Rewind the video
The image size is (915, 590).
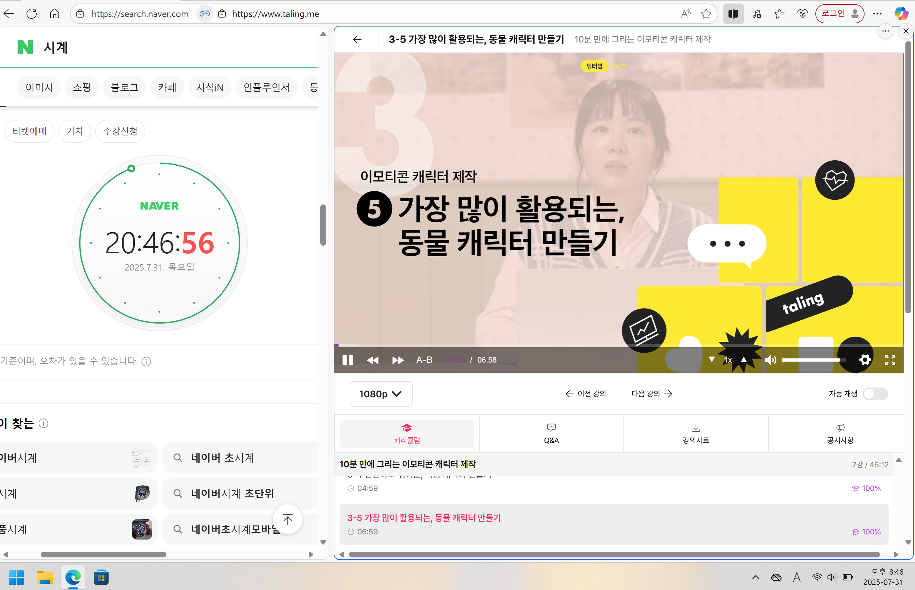(373, 360)
